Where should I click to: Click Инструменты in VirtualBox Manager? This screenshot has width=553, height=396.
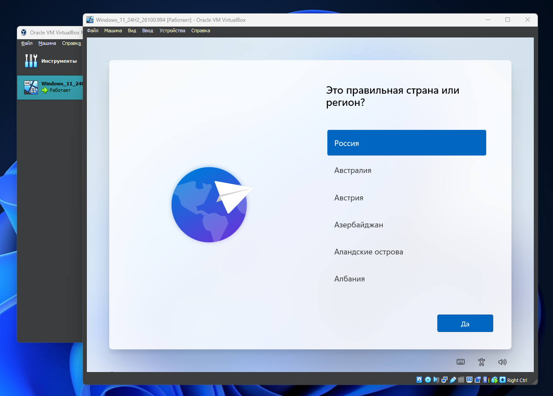[50, 61]
